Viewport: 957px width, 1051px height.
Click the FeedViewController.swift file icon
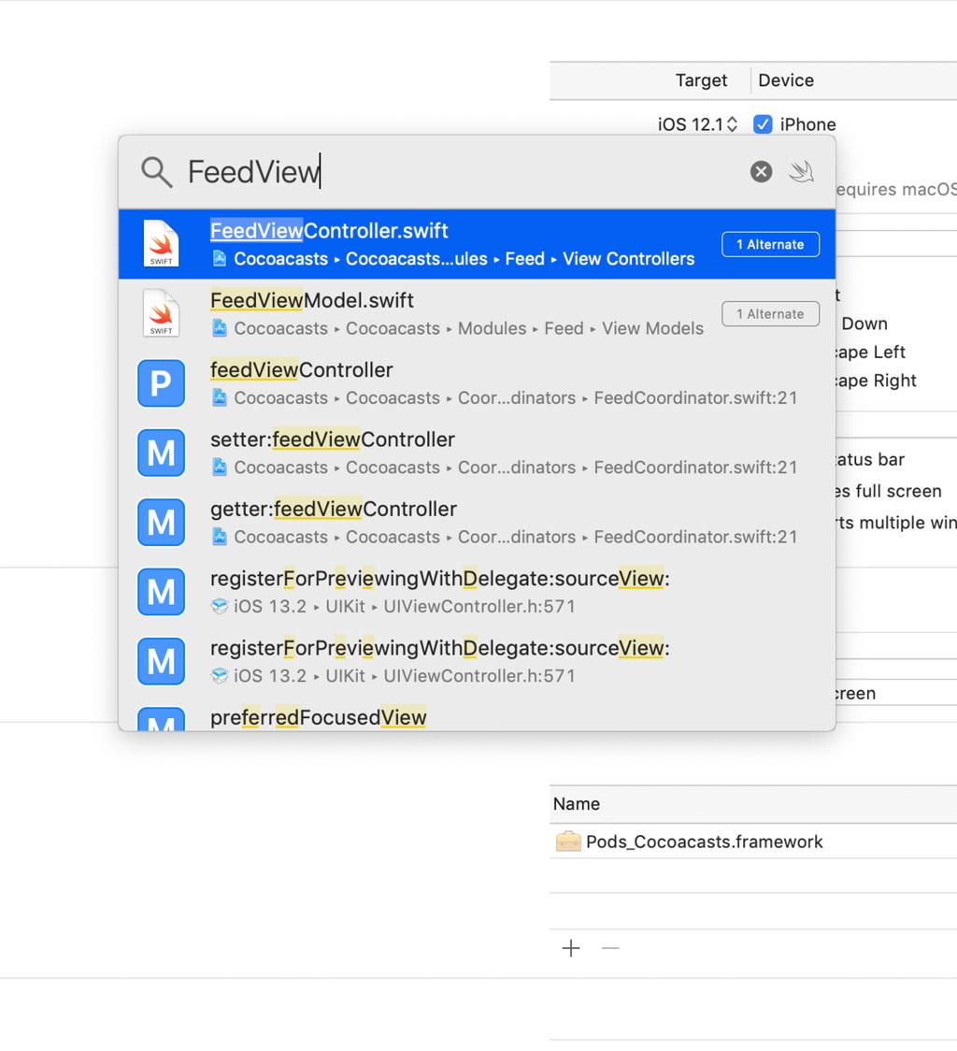point(161,244)
